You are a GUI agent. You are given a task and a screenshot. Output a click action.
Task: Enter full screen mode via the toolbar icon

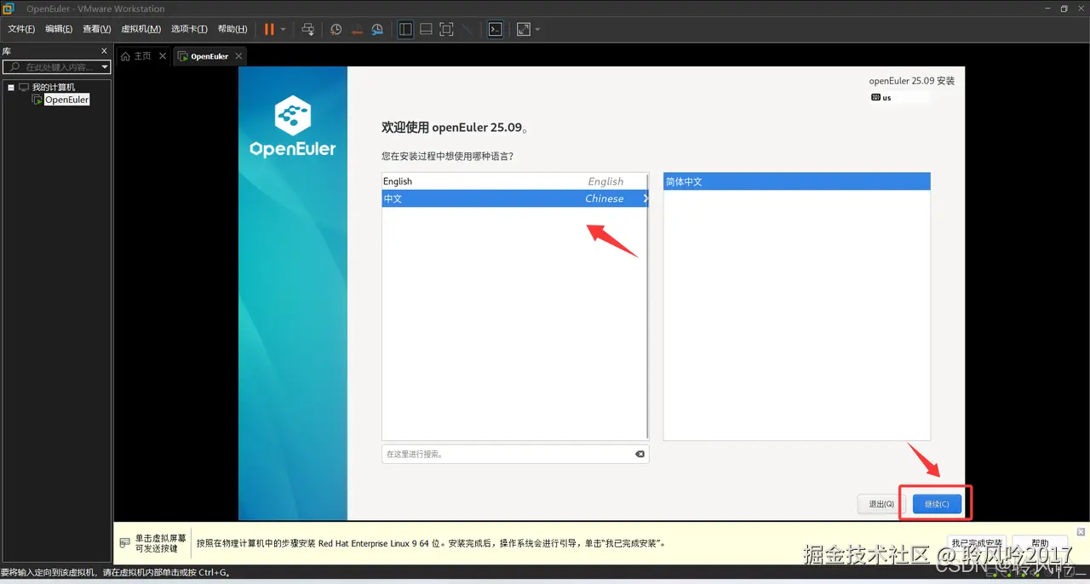tap(446, 29)
